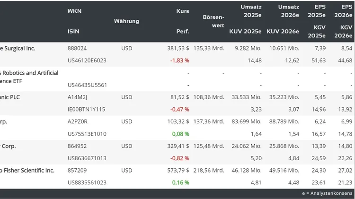Click revenue value 9.282 Mio.
Image resolution: width=355 pixels, height=199 pixels.
[x=248, y=48]
